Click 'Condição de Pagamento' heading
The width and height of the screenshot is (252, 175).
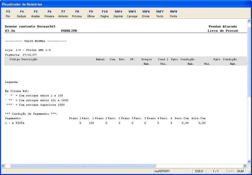click(x=31, y=114)
